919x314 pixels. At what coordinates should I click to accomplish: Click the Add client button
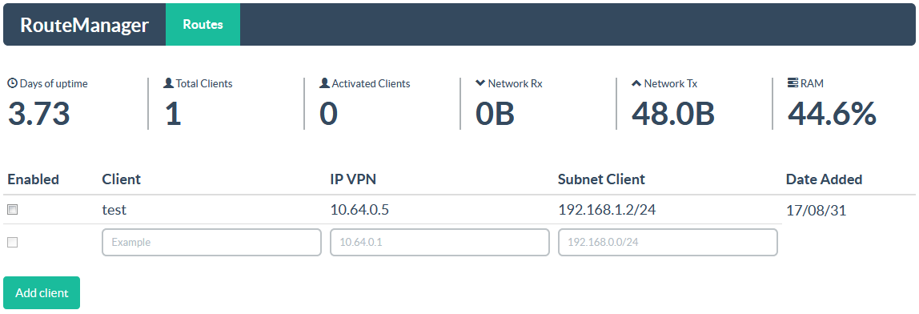click(42, 293)
